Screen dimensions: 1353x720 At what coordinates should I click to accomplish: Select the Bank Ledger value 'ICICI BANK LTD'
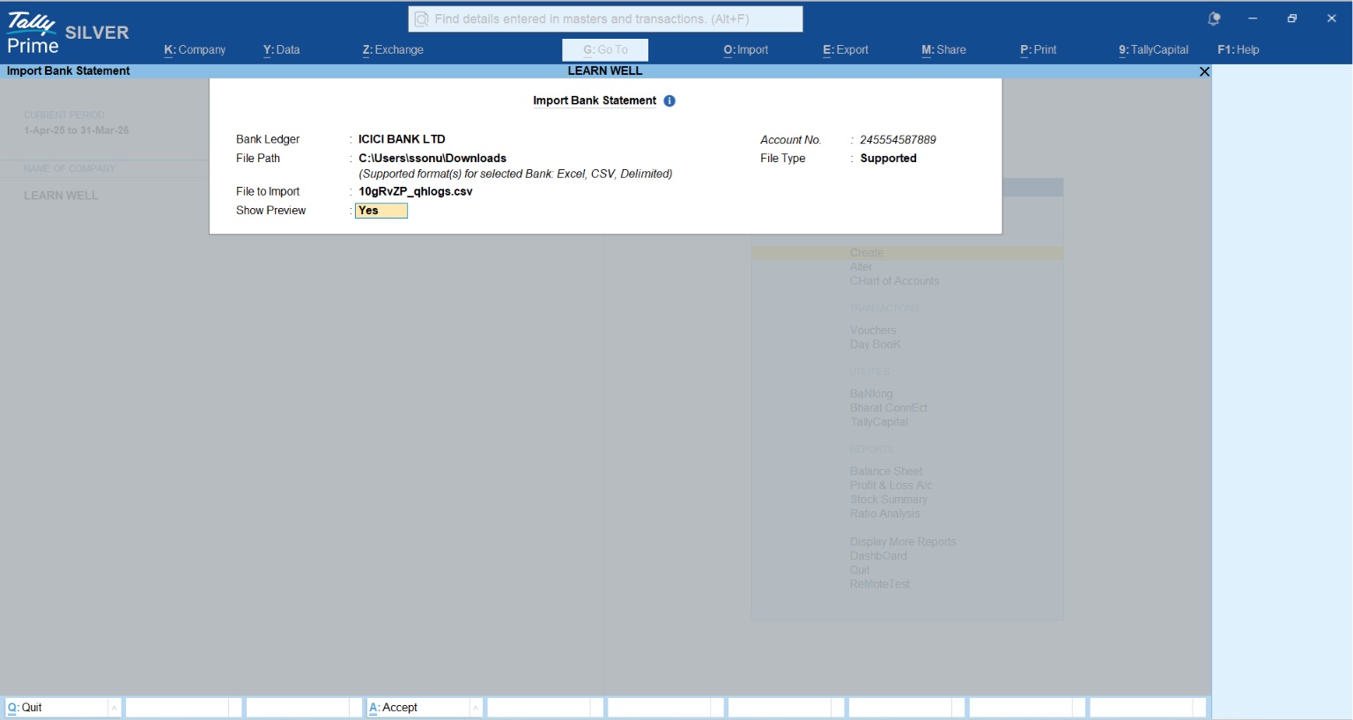pyautogui.click(x=402, y=139)
